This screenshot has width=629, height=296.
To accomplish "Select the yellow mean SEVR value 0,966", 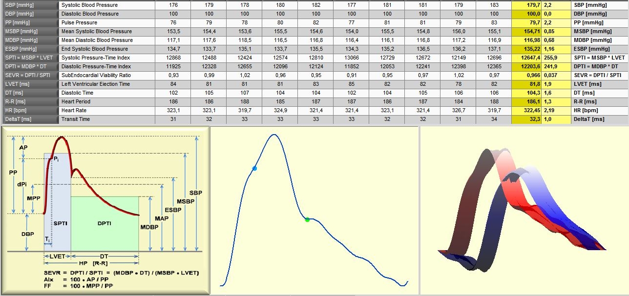I will pos(526,75).
